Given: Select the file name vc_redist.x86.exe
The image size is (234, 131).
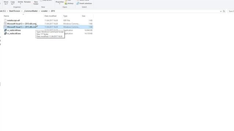Looking at the screenshot, I should [14, 33].
